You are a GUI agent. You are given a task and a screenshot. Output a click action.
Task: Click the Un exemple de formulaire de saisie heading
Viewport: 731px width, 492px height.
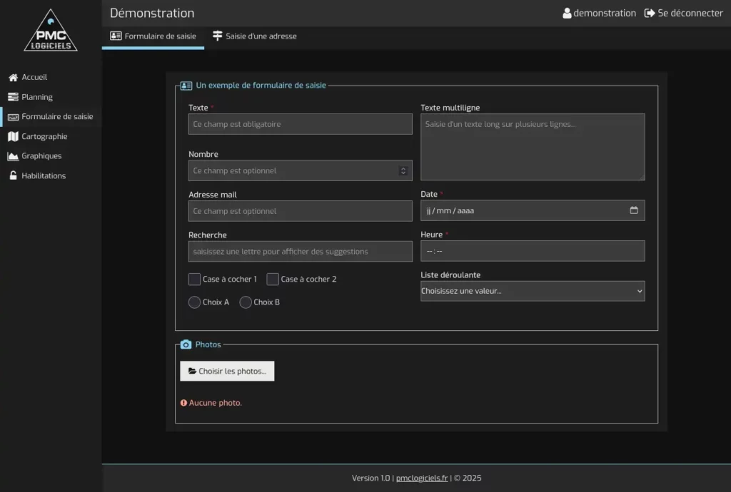click(x=261, y=86)
